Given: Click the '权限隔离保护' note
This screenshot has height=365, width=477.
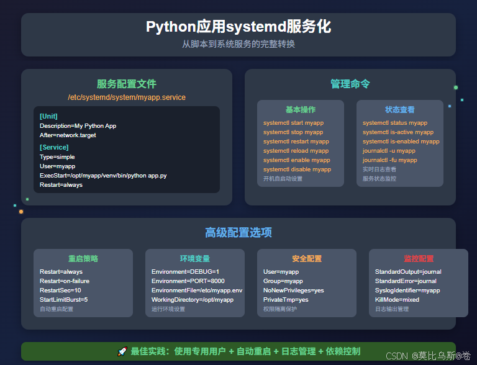Looking at the screenshot, I should tap(280, 309).
